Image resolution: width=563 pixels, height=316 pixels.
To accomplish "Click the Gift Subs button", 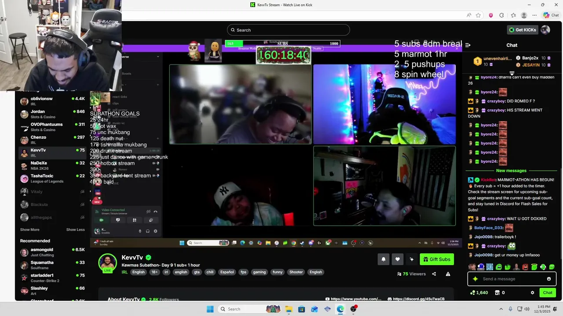I will (437, 259).
